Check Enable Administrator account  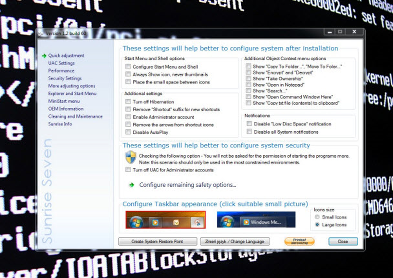128,117
